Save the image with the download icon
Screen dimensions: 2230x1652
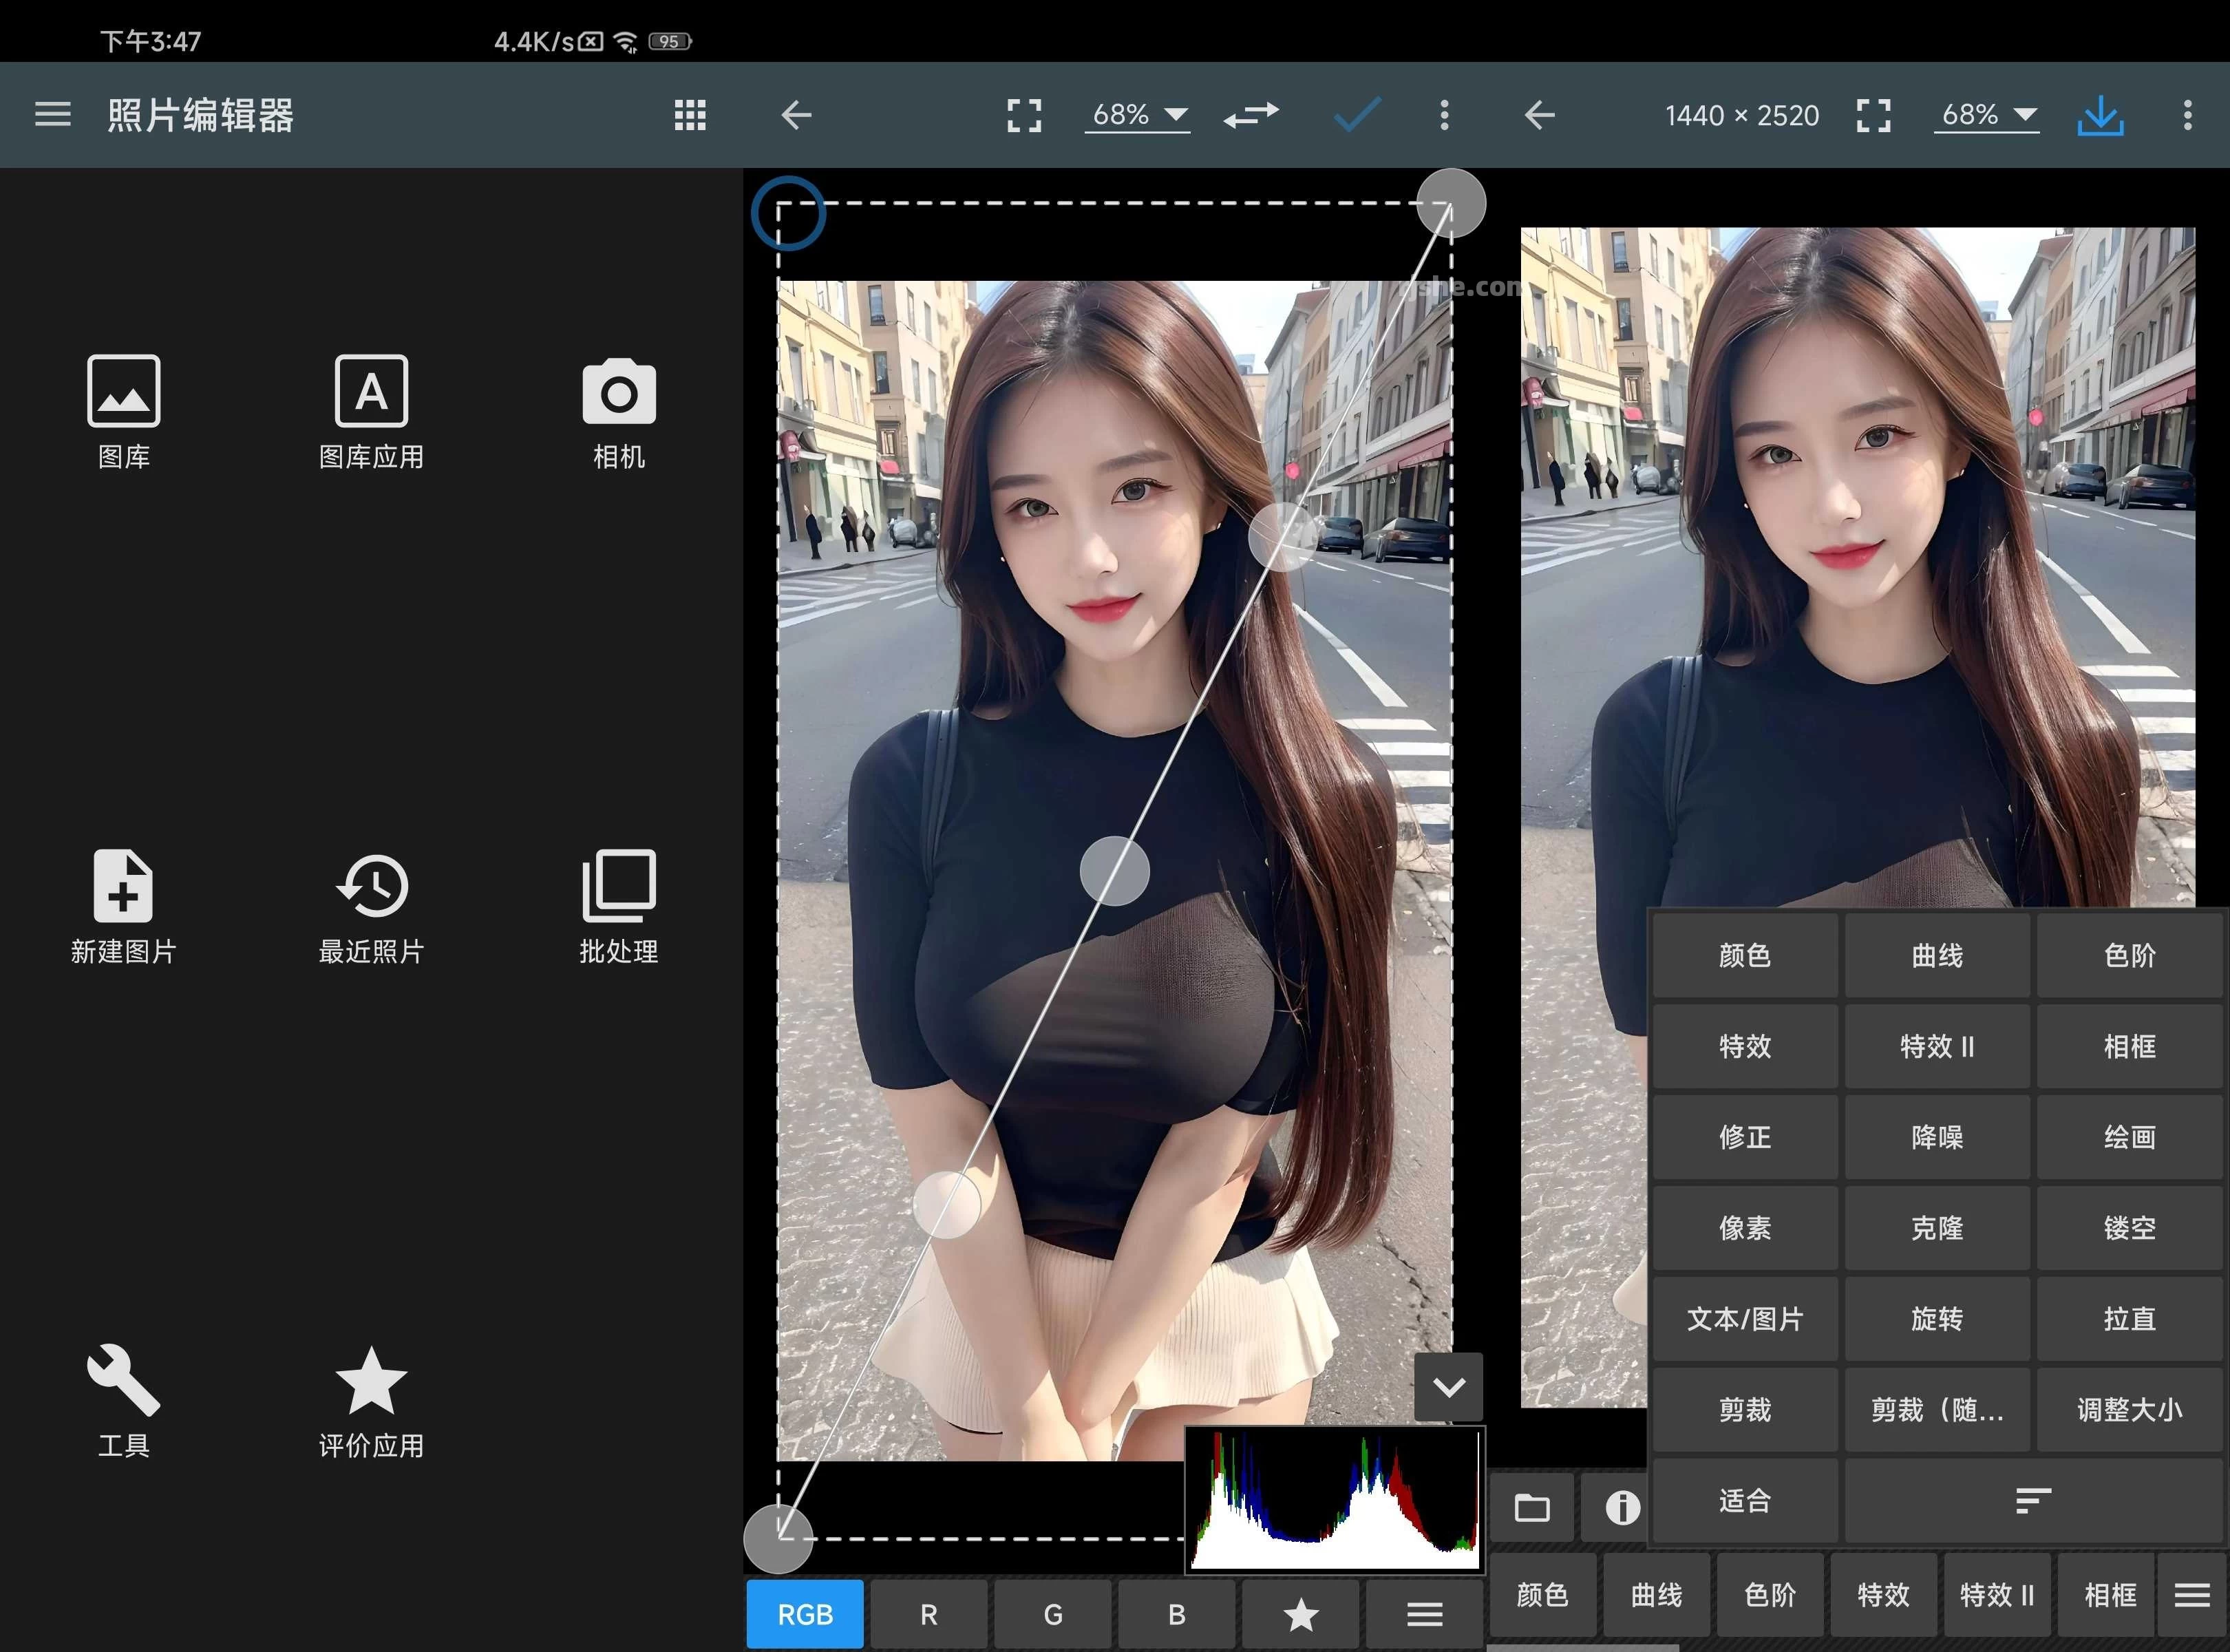click(2100, 115)
